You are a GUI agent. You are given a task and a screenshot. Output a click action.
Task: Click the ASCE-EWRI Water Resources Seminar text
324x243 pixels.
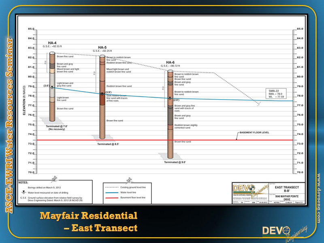tap(7, 122)
